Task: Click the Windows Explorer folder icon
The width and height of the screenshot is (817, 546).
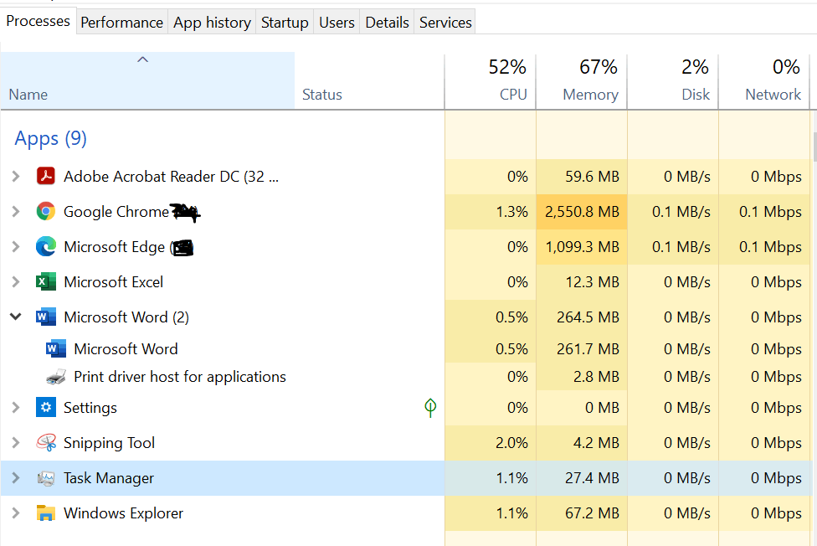Action: coord(46,513)
